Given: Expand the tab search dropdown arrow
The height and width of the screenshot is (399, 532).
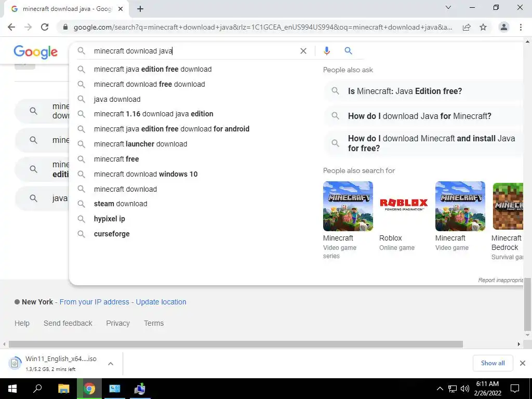Looking at the screenshot, I should 448,7.
